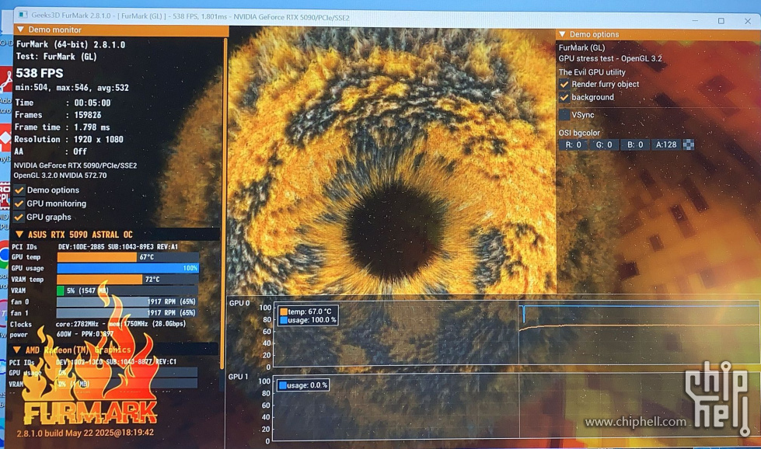Click the 538 FPS readout
Screen dimensions: 761x449
(40, 73)
